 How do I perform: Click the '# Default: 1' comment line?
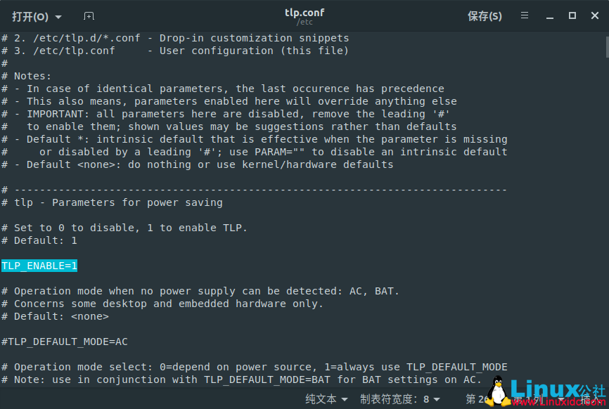pyautogui.click(x=39, y=240)
